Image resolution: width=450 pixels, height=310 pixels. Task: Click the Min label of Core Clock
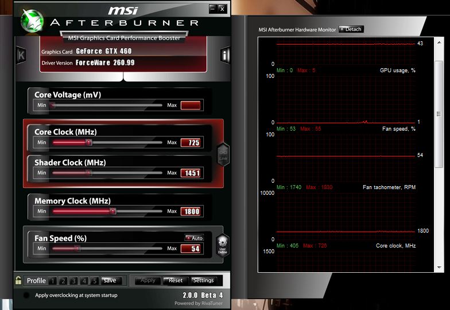(41, 142)
